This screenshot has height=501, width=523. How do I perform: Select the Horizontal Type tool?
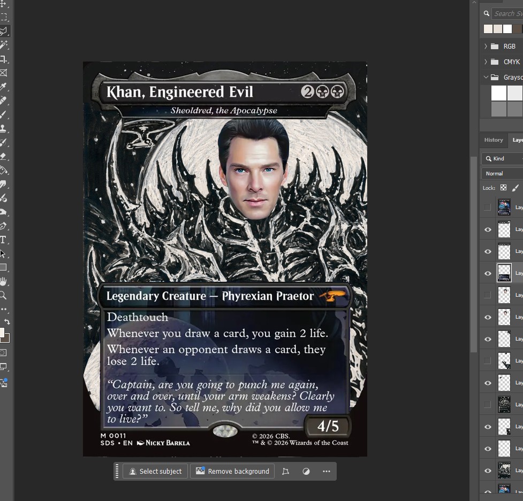(x=3, y=240)
